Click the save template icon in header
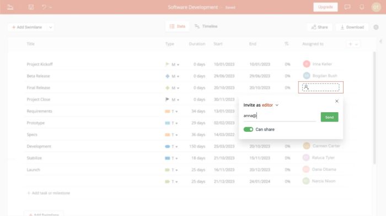 pyautogui.click(x=31, y=7)
